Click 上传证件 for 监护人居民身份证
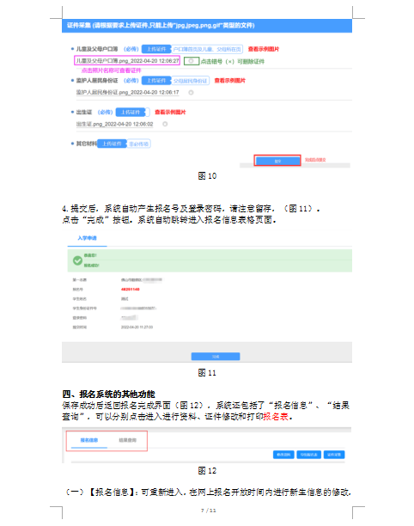Screen dimensions: 414x526 click(156, 81)
